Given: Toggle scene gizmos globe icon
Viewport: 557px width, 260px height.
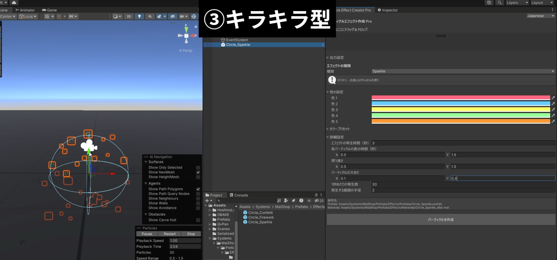Looking at the screenshot, I should (x=194, y=16).
